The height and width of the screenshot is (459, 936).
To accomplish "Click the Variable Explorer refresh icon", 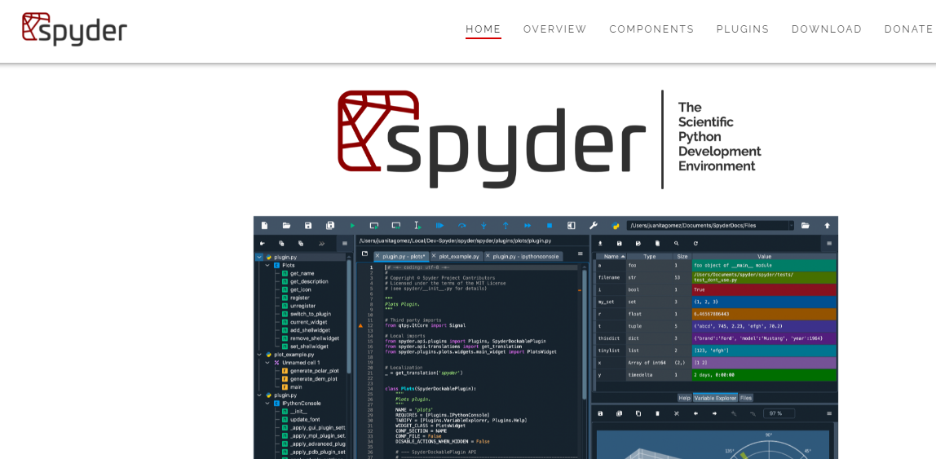I will coord(695,244).
